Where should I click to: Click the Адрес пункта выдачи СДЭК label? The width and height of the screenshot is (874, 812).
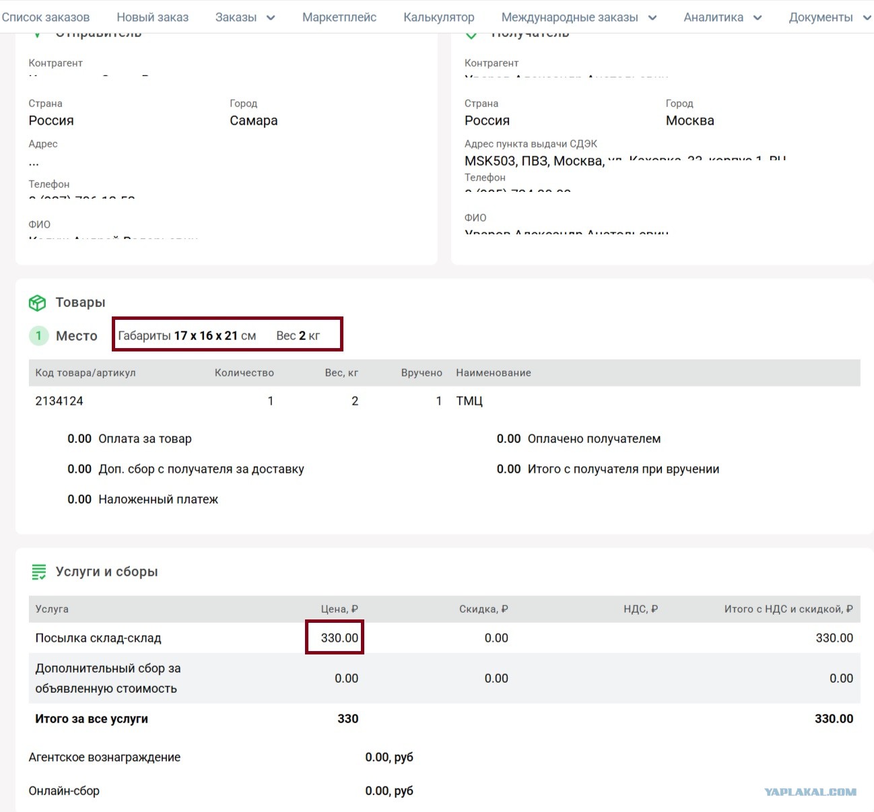pyautogui.click(x=531, y=144)
